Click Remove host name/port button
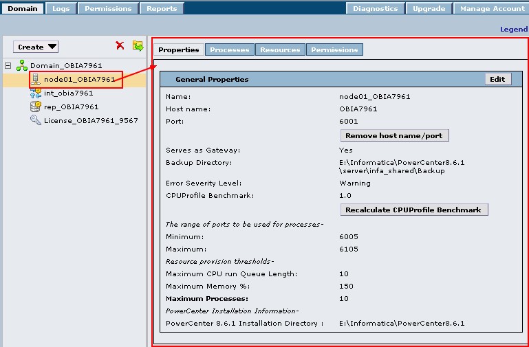 (394, 135)
